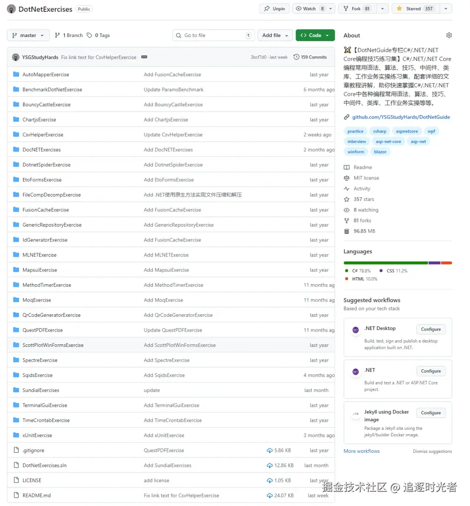The width and height of the screenshot is (470, 506).
Task: Click the download icon beside 1.05 KB
Action: (270, 481)
